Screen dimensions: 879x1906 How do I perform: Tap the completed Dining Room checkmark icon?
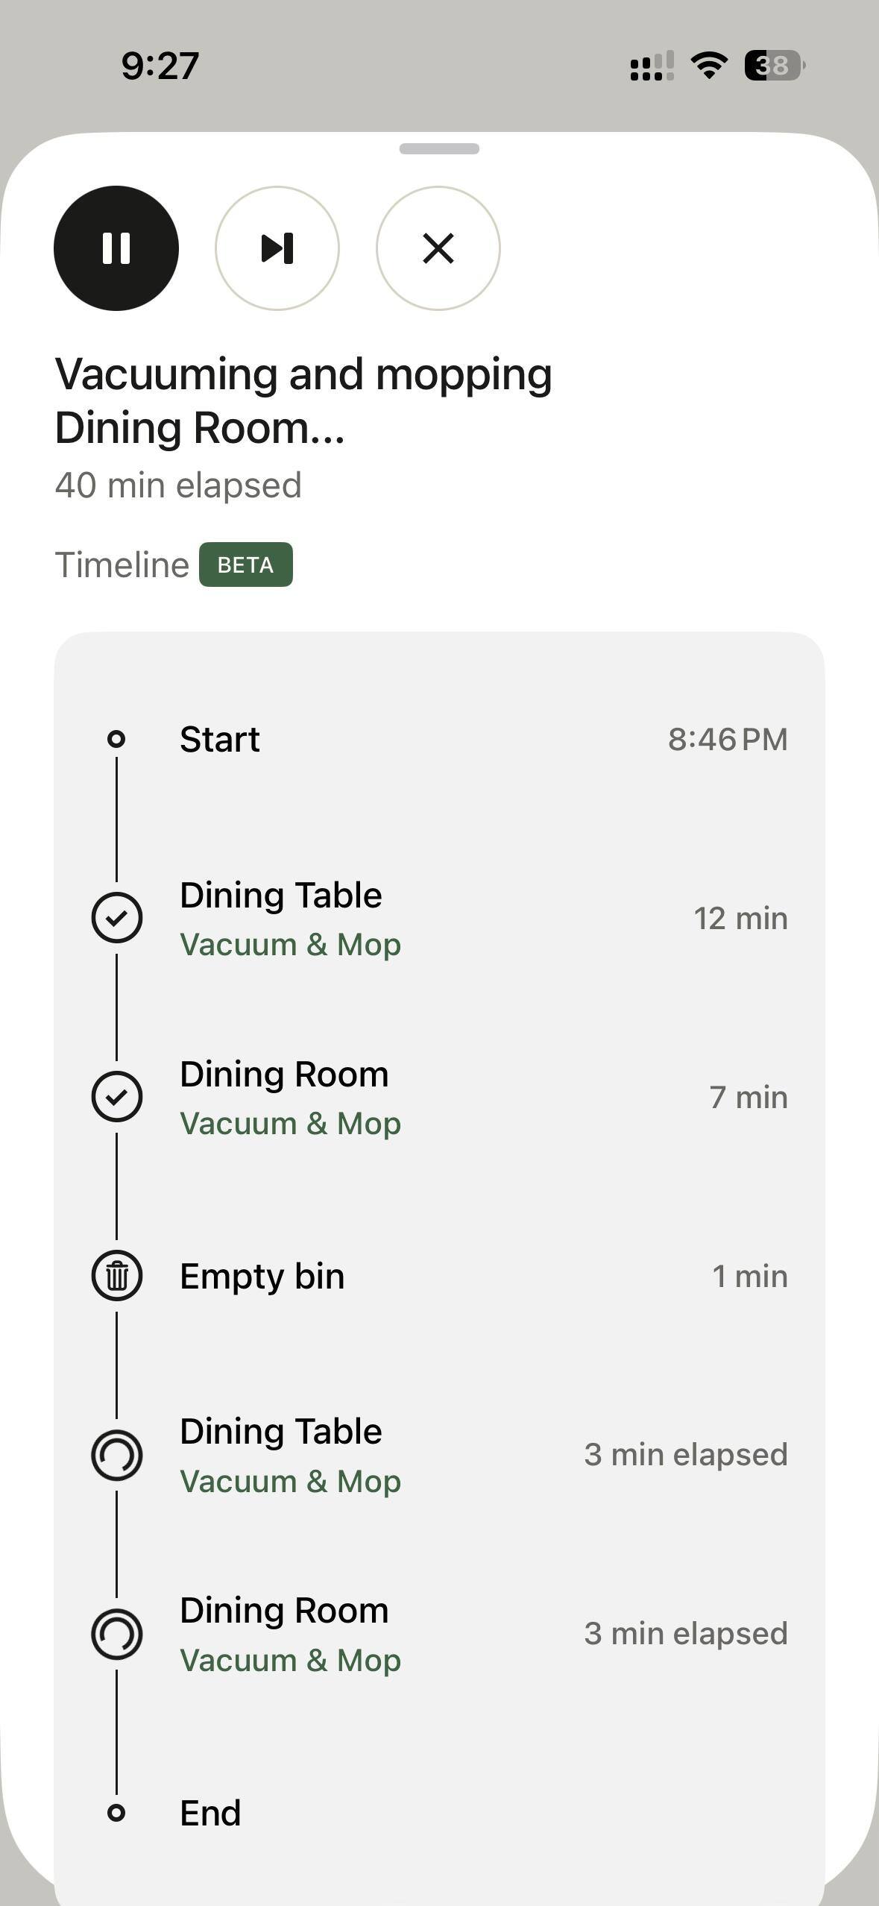[x=117, y=1097]
